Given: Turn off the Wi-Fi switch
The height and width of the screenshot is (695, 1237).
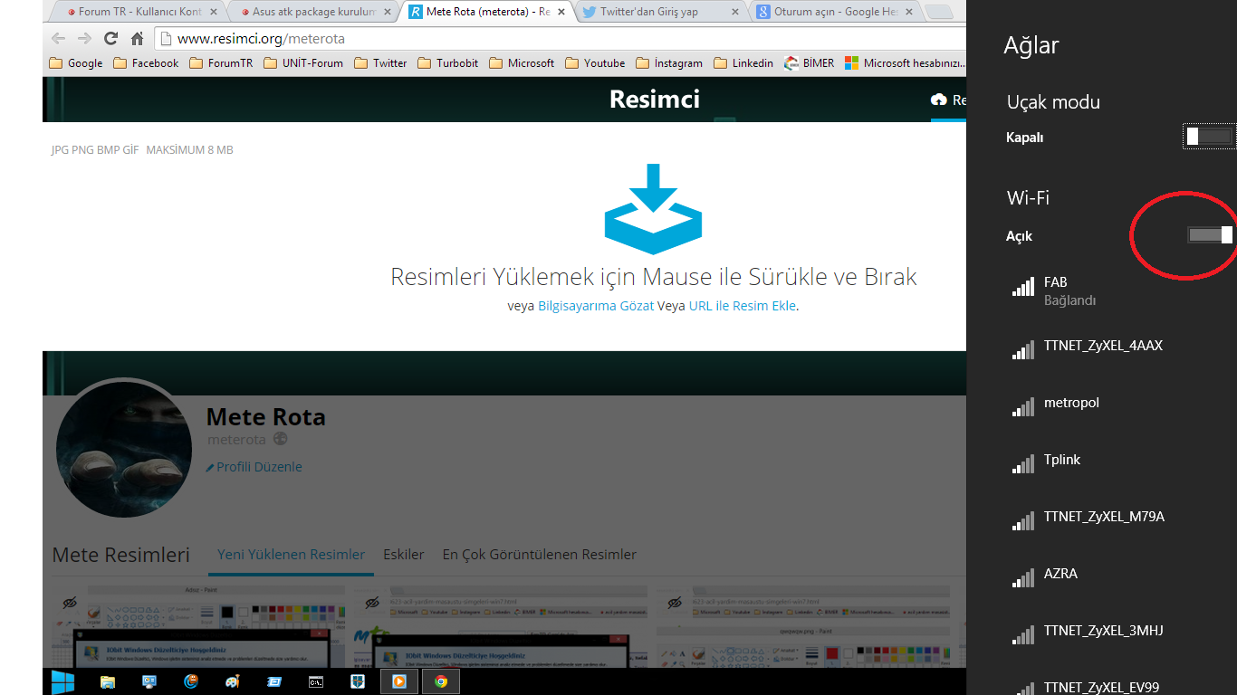Looking at the screenshot, I should tap(1211, 235).
